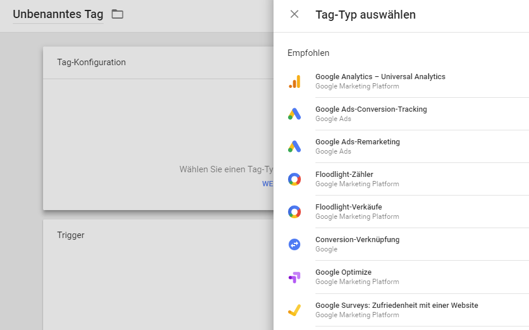The image size is (529, 330).
Task: Close the Tag-Typ auswählen panel
Action: click(x=294, y=14)
